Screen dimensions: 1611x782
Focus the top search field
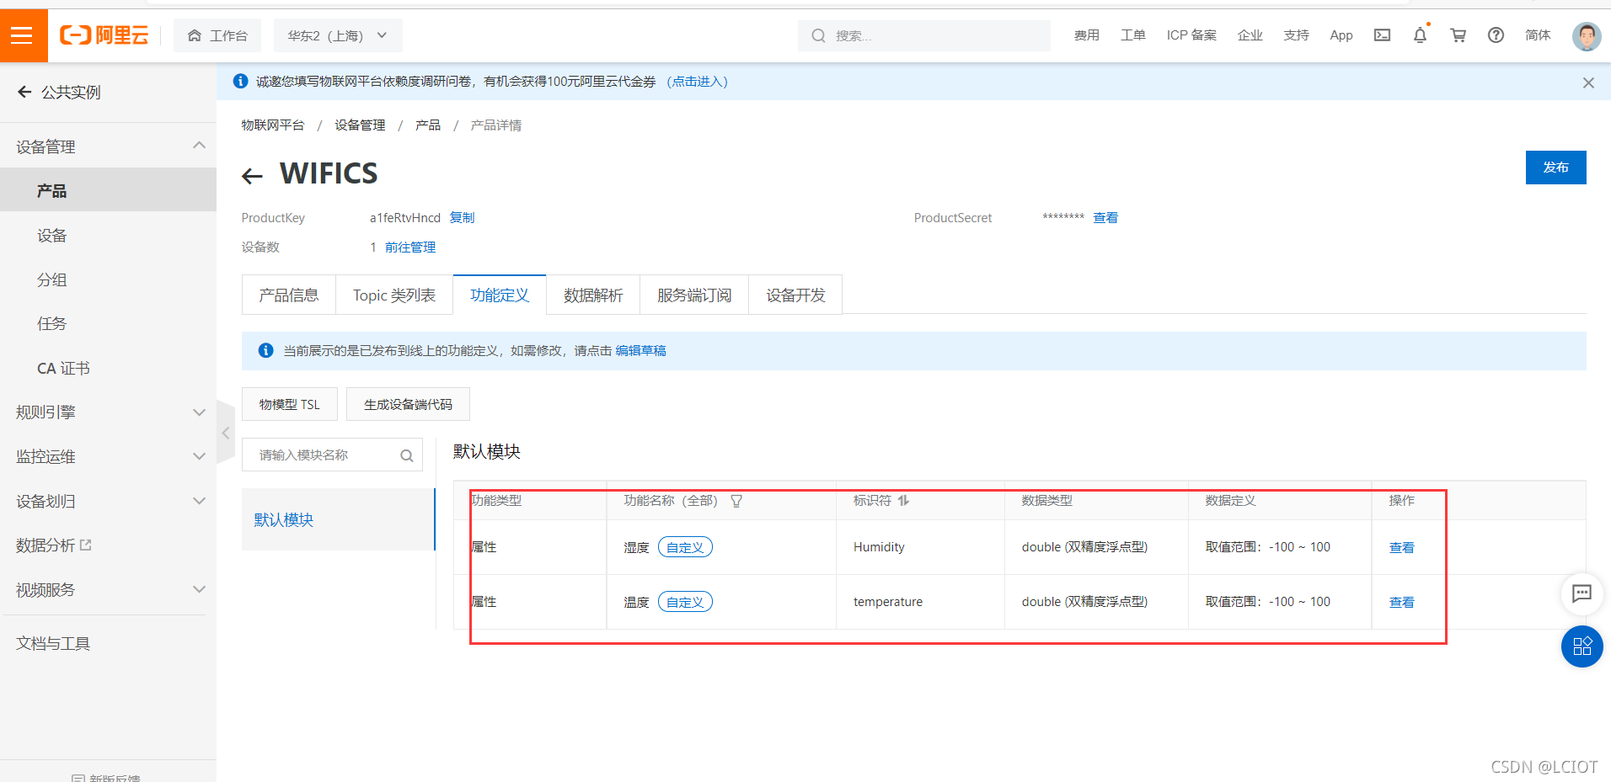pyautogui.click(x=924, y=35)
